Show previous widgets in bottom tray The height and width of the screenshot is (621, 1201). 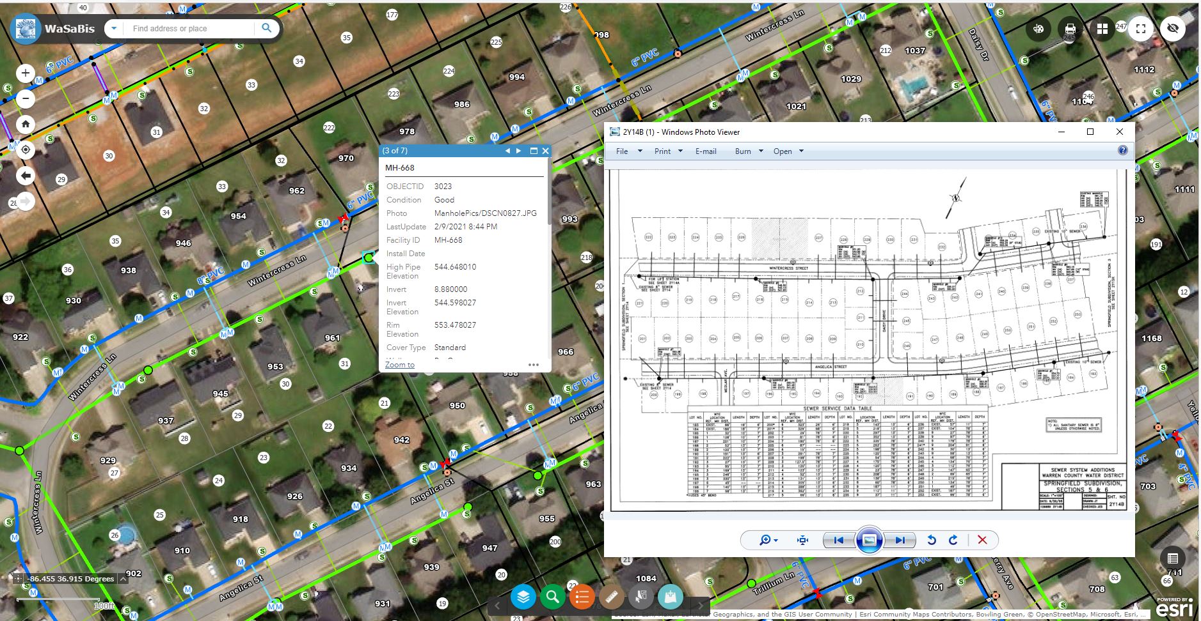point(498,605)
